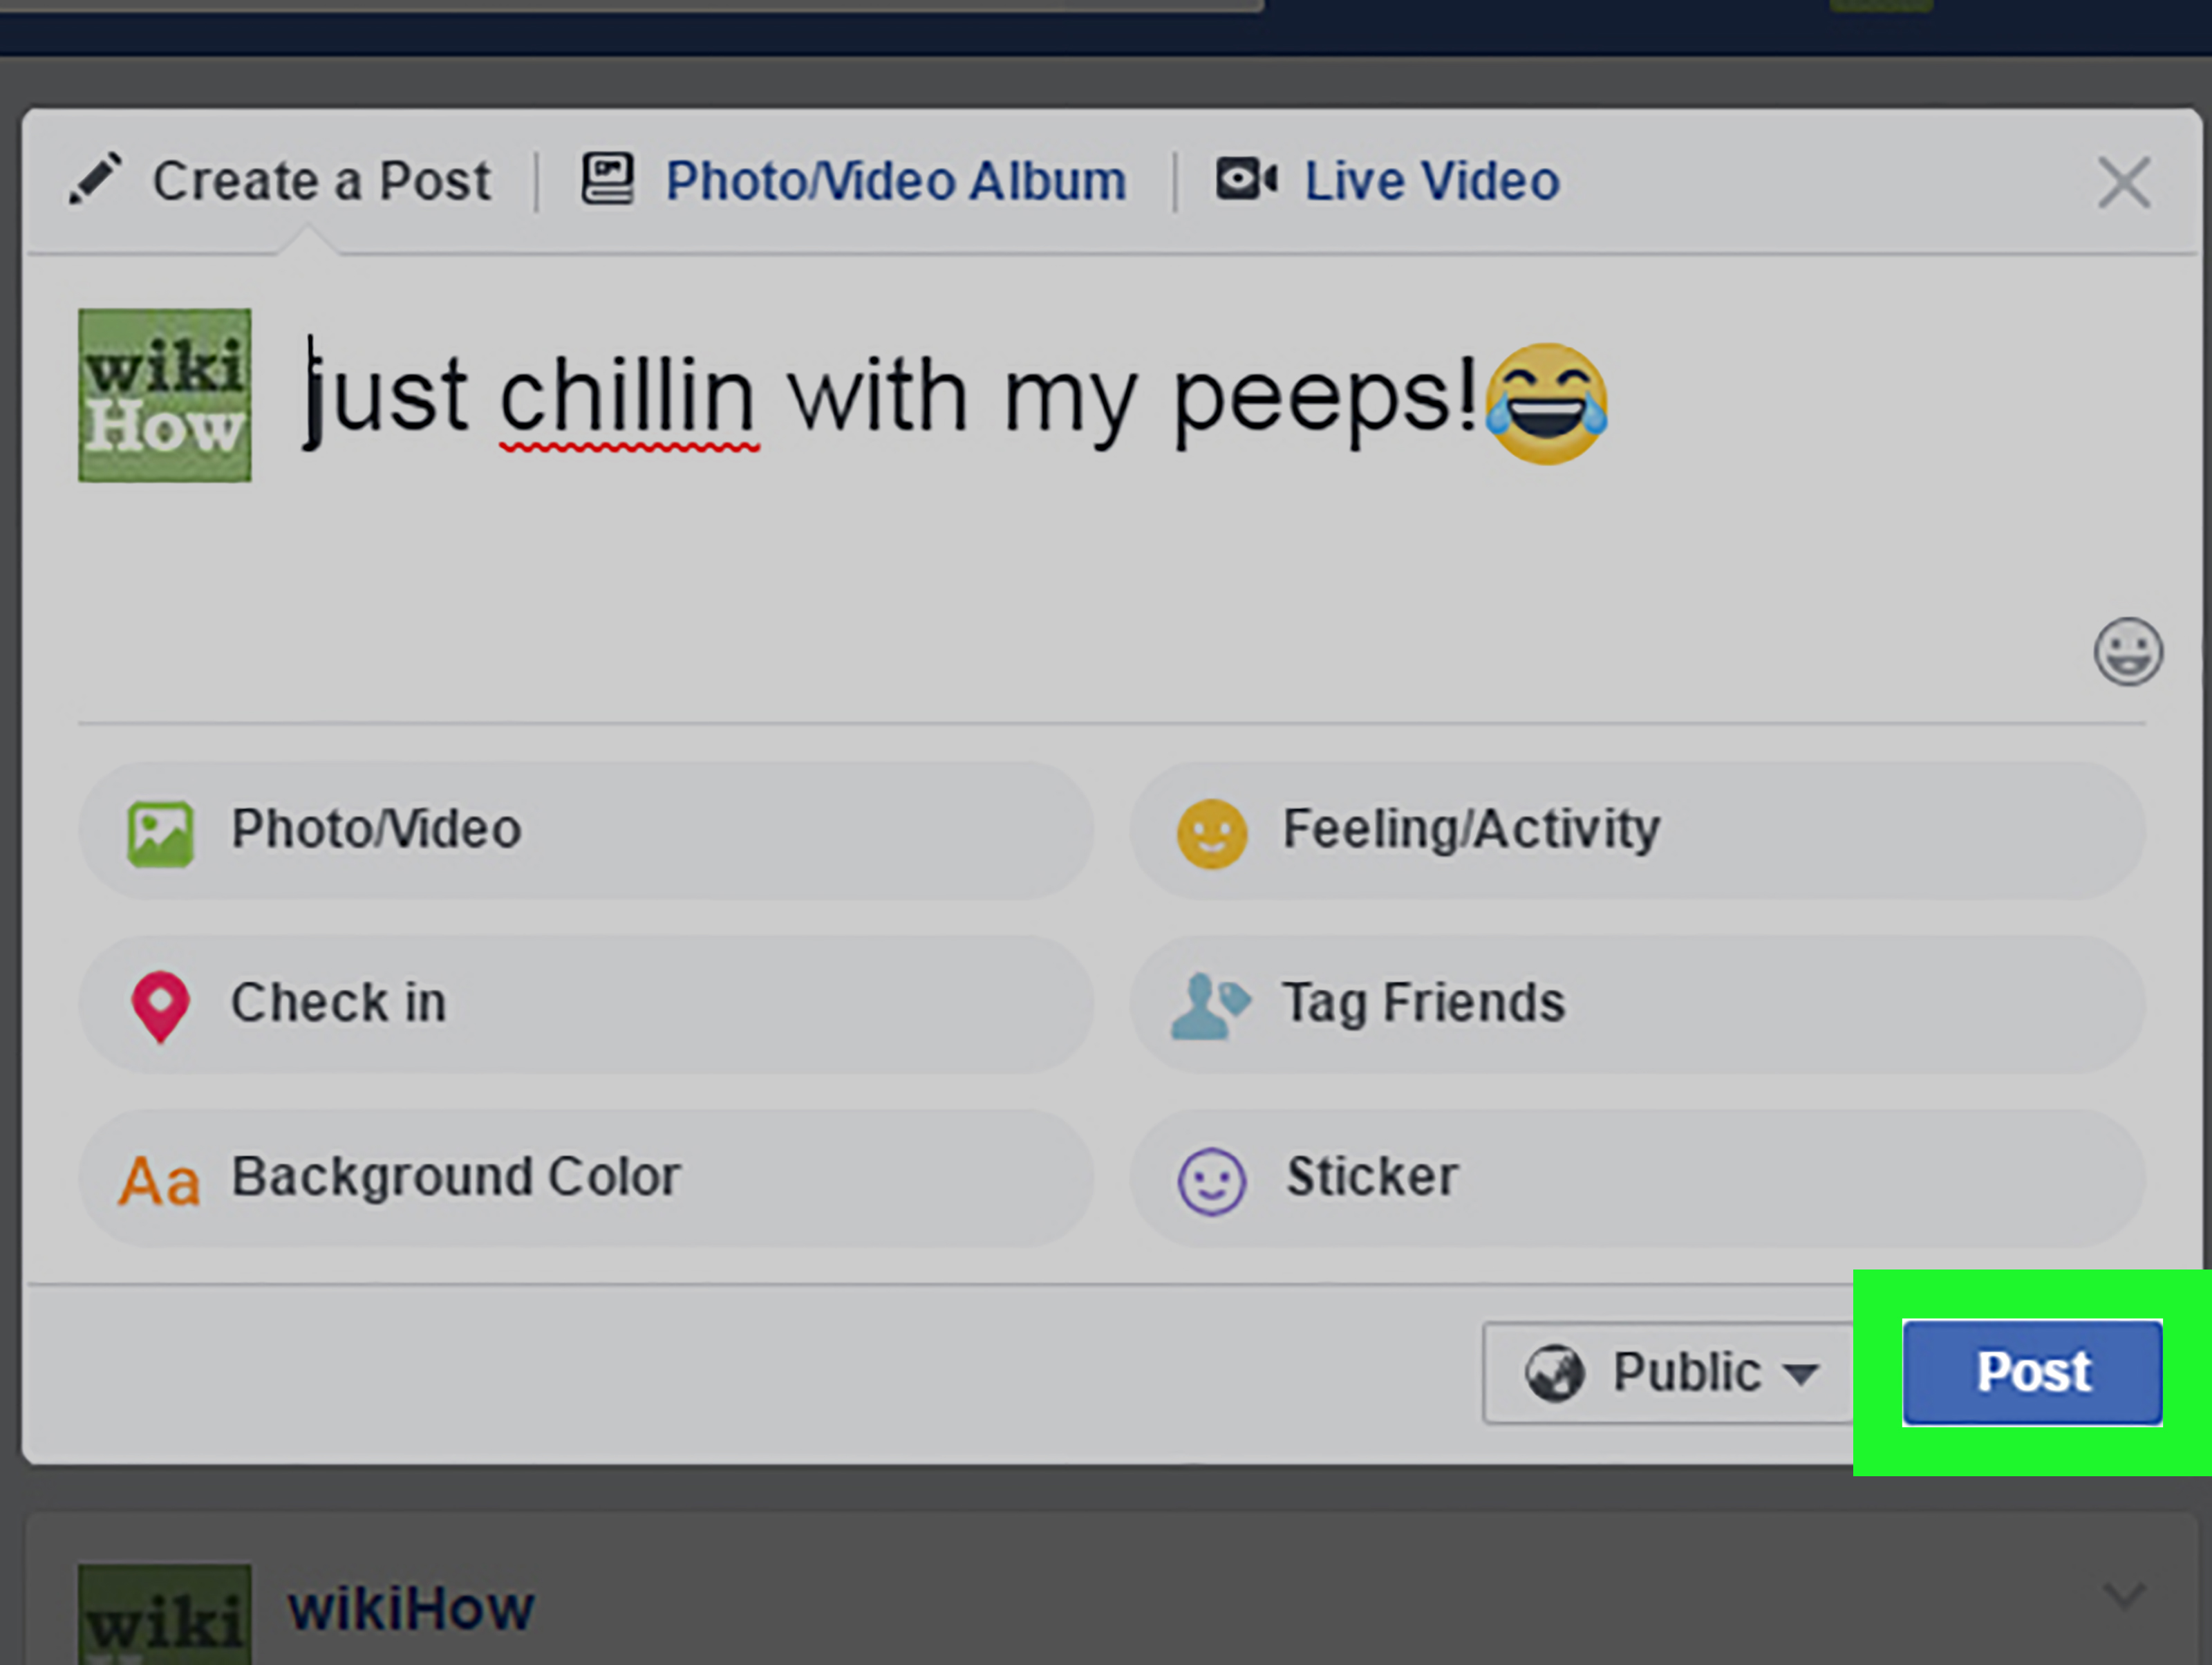2212x1665 pixels.
Task: Click the wikiHow avatar in the feed post
Action: coord(165,1614)
